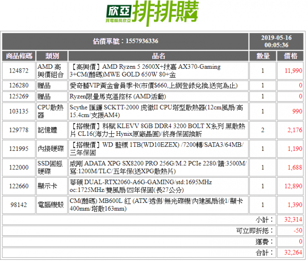Click the 記憶體 category cell
The image size is (308, 261).
pyautogui.click(x=52, y=130)
